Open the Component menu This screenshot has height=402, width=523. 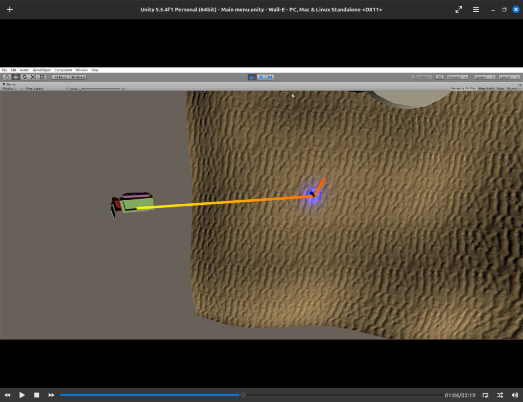click(x=63, y=70)
